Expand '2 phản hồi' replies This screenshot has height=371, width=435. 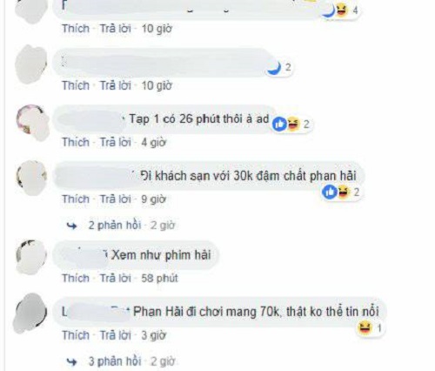115,226
